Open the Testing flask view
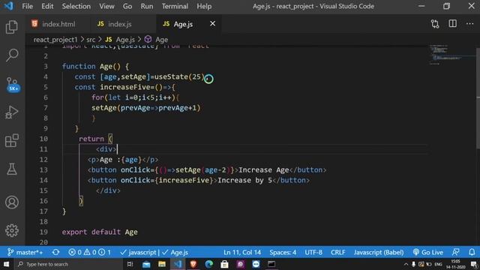The width and height of the screenshot is (480, 270). 12,169
